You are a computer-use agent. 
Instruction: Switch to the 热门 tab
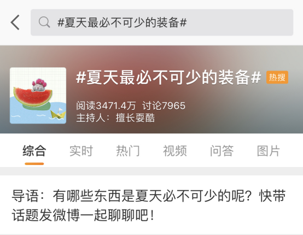128,151
